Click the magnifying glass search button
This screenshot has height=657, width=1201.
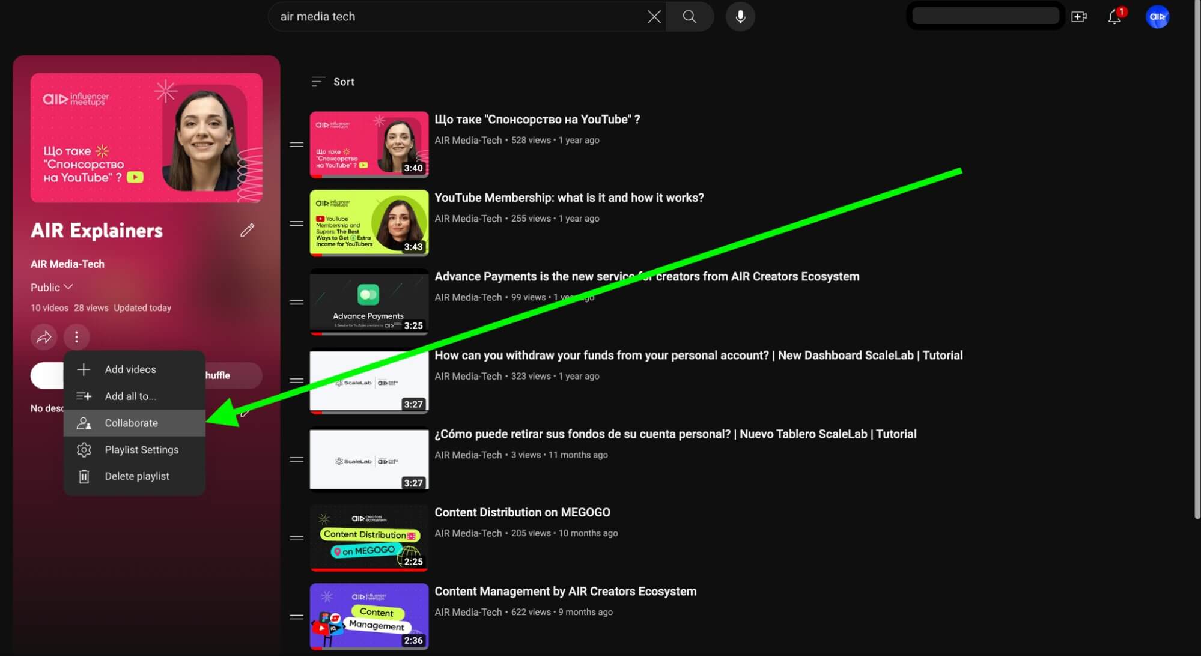coord(690,17)
